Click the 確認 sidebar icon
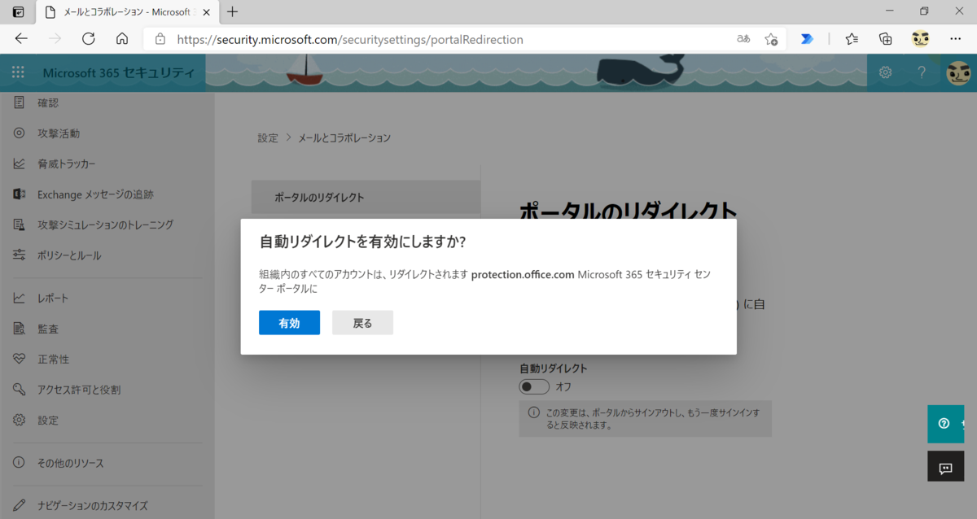 point(19,102)
